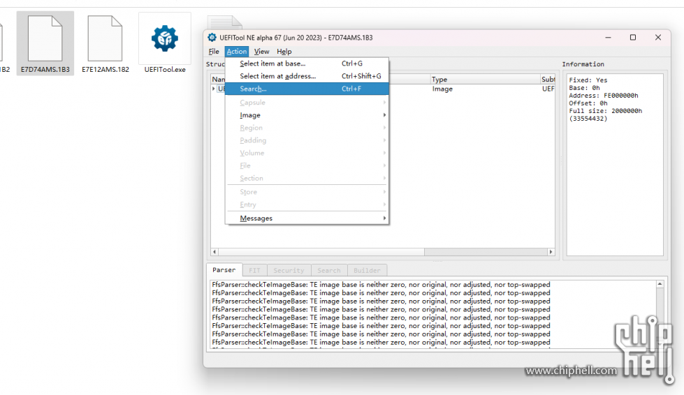
Task: Switch to the Parser tab
Action: tap(224, 270)
